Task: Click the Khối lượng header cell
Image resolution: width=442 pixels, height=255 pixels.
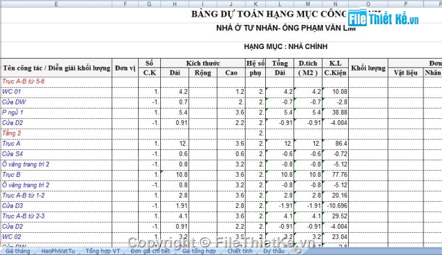Action: [368, 68]
